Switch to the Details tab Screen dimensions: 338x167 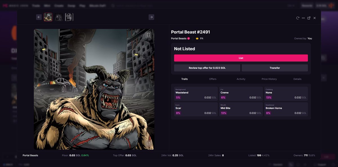point(297,79)
